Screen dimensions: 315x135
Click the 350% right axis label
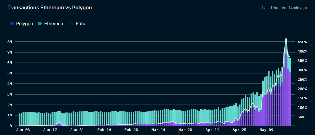coord(302,61)
